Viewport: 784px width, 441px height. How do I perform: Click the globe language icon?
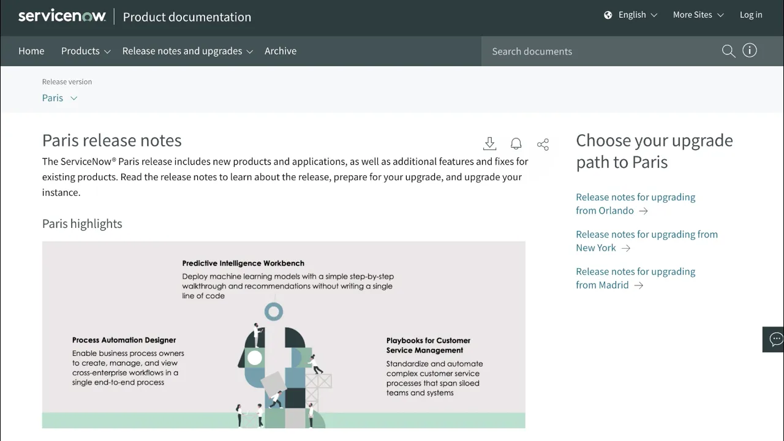pyautogui.click(x=608, y=14)
